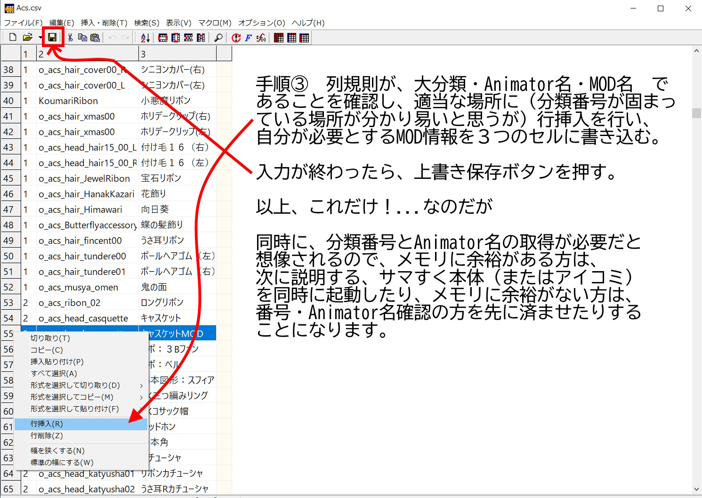This screenshot has height=498, width=702.
Task: Create a new file with the blank page icon
Action: point(13,38)
